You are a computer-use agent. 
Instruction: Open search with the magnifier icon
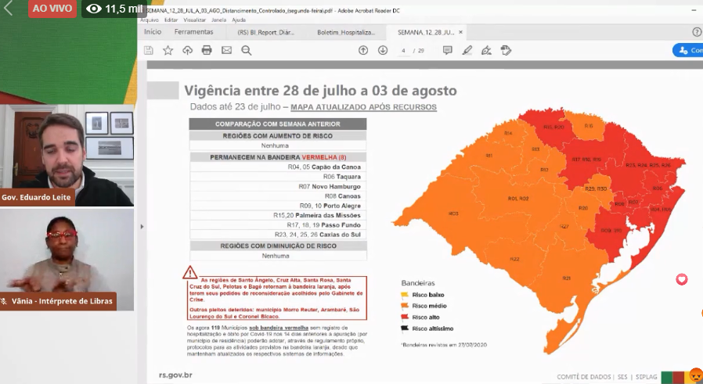[246, 50]
